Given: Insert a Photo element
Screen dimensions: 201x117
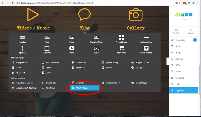Looking at the screenshot, I should pyautogui.click(x=72, y=39).
